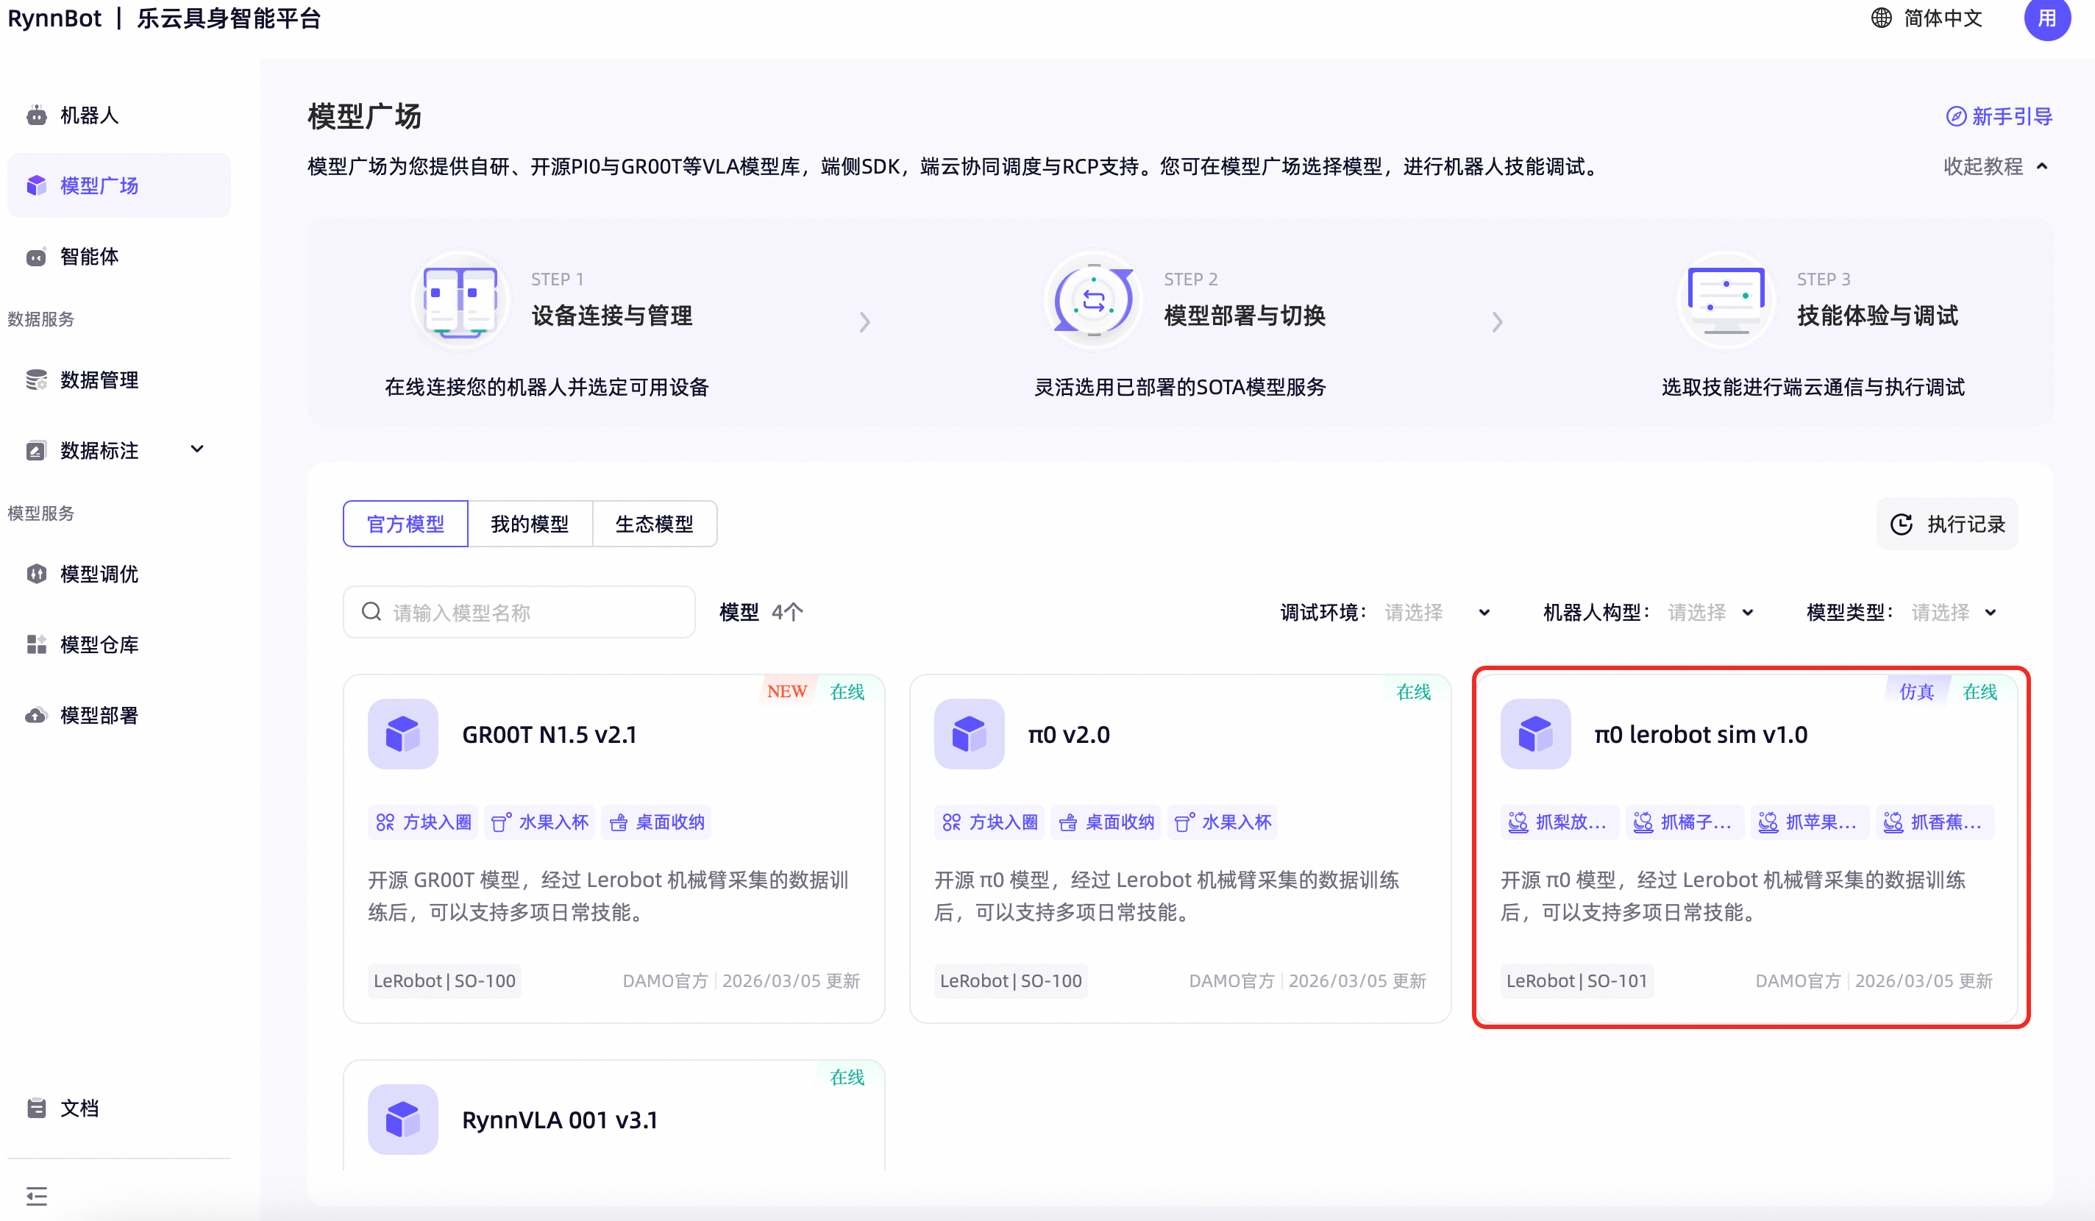This screenshot has height=1221, width=2095.
Task: Click the RynnVLA 001 v3.1 cube icon
Action: click(402, 1119)
